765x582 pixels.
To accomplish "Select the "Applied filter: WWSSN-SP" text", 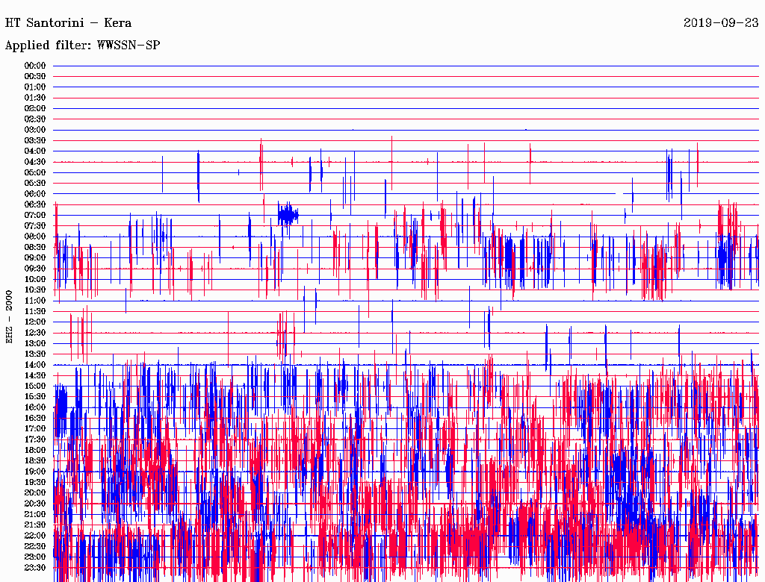I will click(x=82, y=45).
